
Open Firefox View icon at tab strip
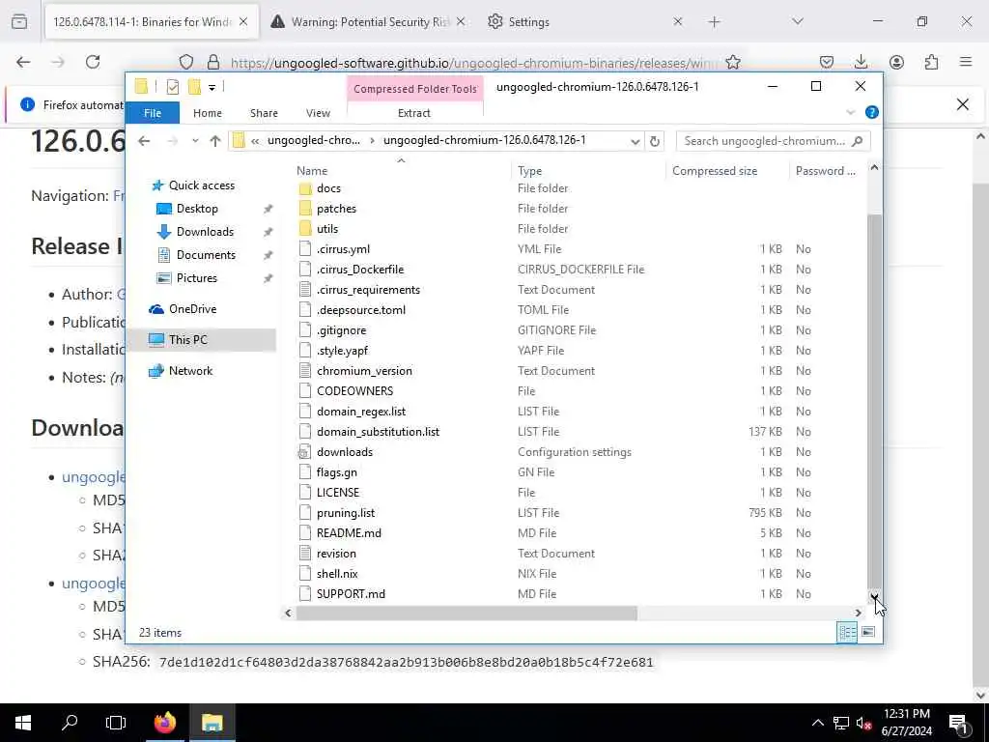(19, 22)
